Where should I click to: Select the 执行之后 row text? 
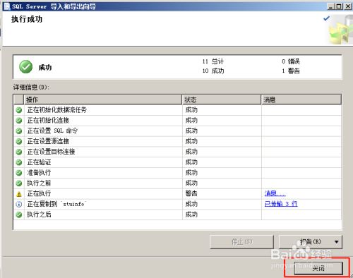[39, 214]
